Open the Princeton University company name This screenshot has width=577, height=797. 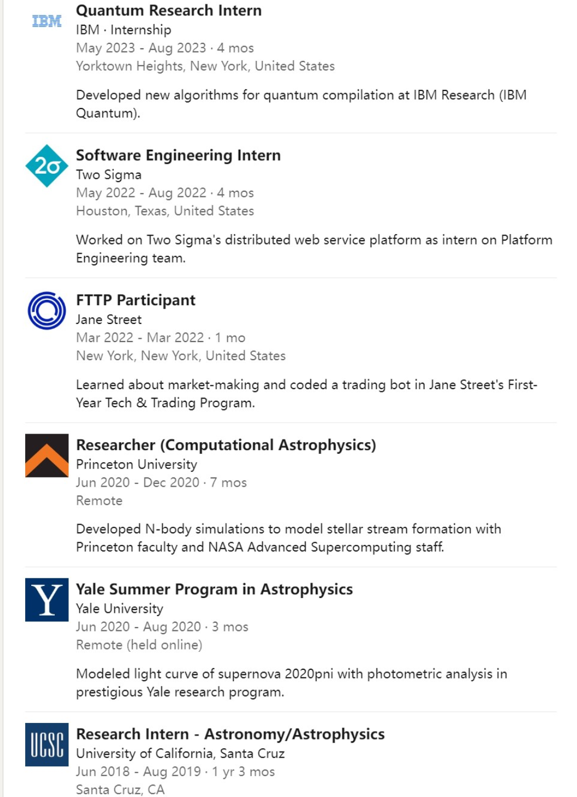tap(136, 464)
